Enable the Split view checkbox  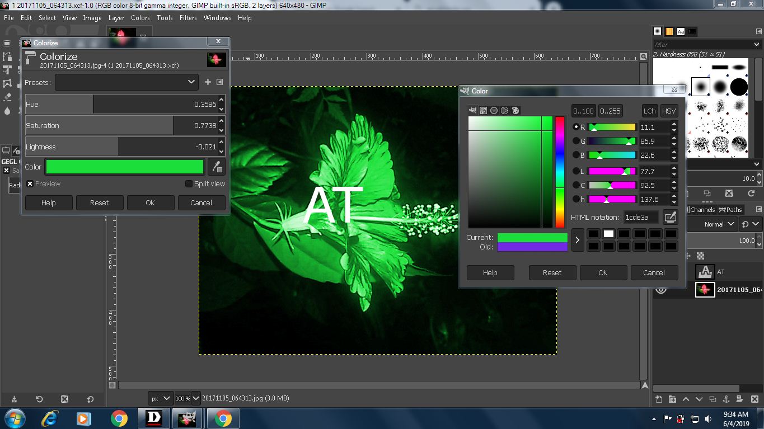[189, 184]
